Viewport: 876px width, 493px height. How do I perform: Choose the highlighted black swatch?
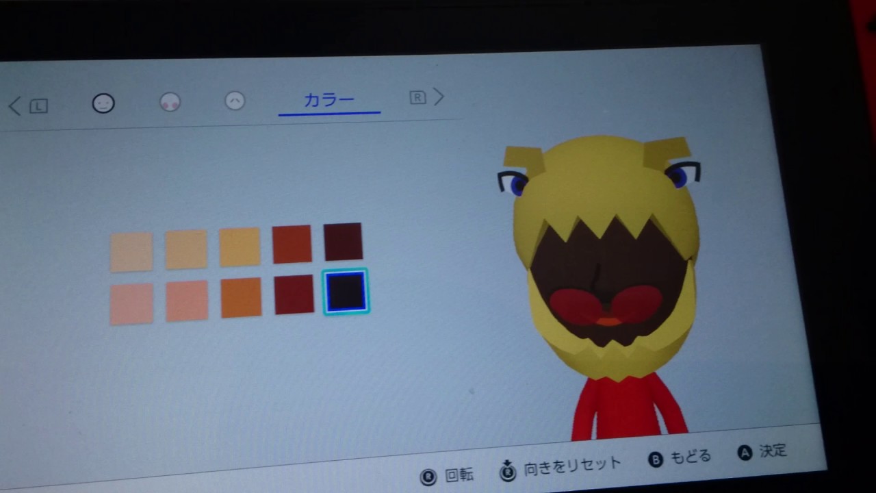pos(346,292)
